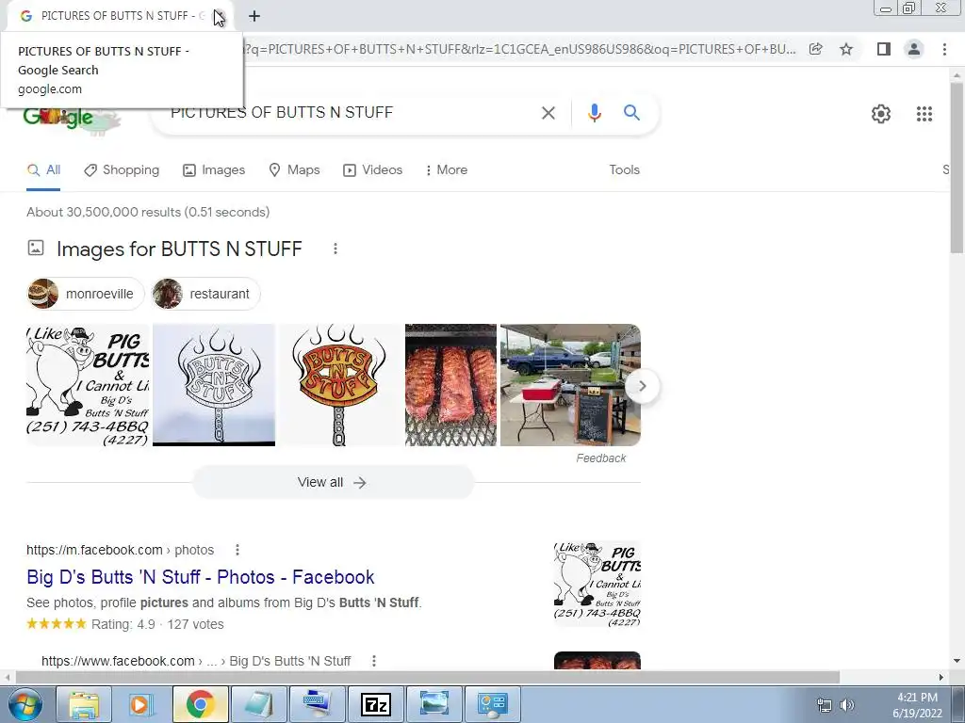Screen dimensions: 965x723
Task: Open Windows Start menu
Action: pyautogui.click(x=25, y=704)
